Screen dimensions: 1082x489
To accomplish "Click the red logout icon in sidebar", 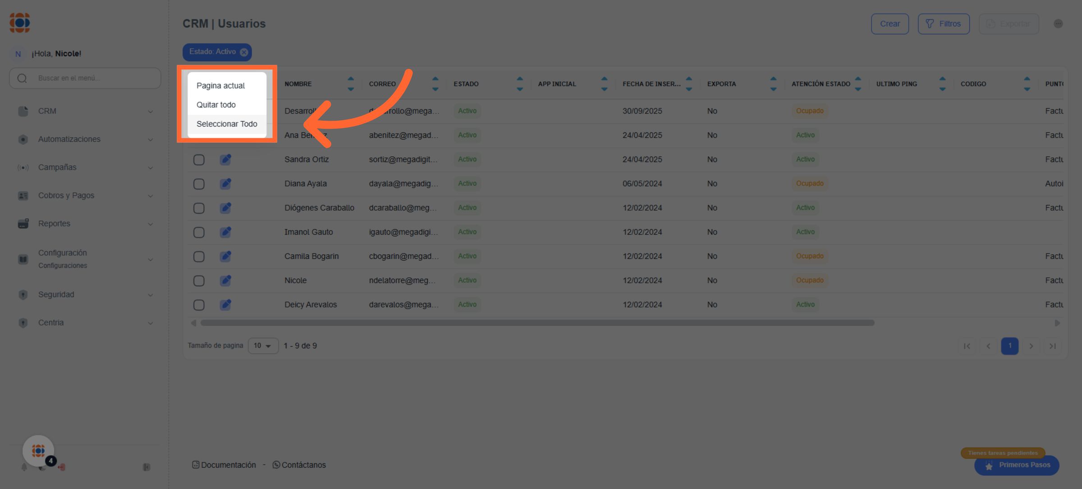I will [62, 467].
